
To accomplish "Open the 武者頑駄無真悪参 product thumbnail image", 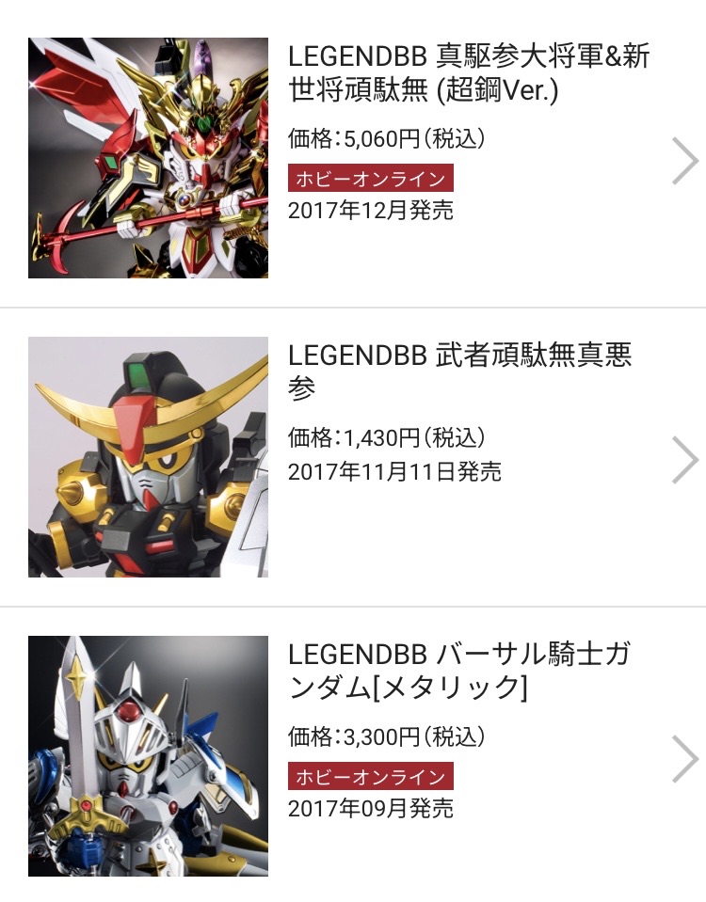I will click(x=148, y=457).
